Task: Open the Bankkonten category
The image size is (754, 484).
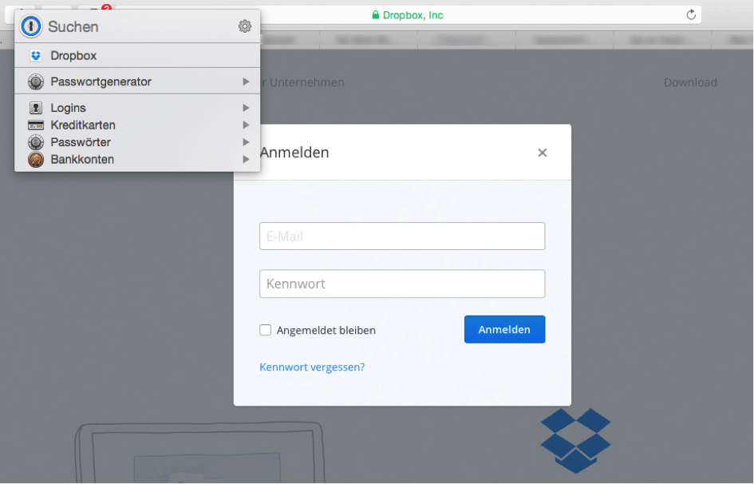Action: [137, 159]
